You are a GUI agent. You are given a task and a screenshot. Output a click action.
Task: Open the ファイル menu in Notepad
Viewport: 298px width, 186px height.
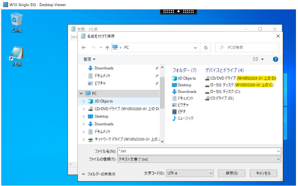tap(74, 37)
